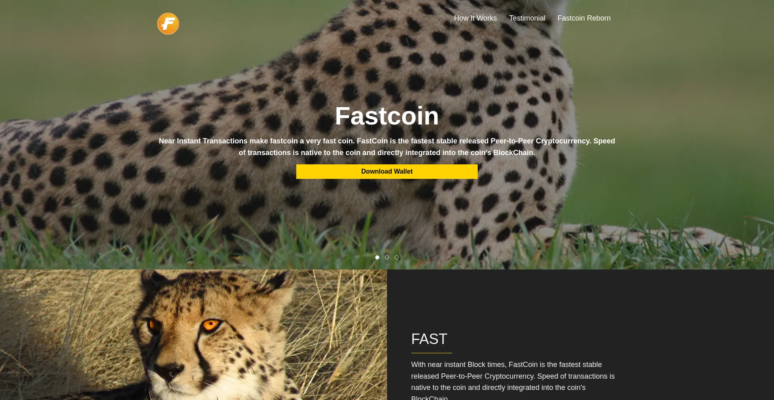Click the large Fastcoin hero title
774x400 pixels.
coord(387,116)
